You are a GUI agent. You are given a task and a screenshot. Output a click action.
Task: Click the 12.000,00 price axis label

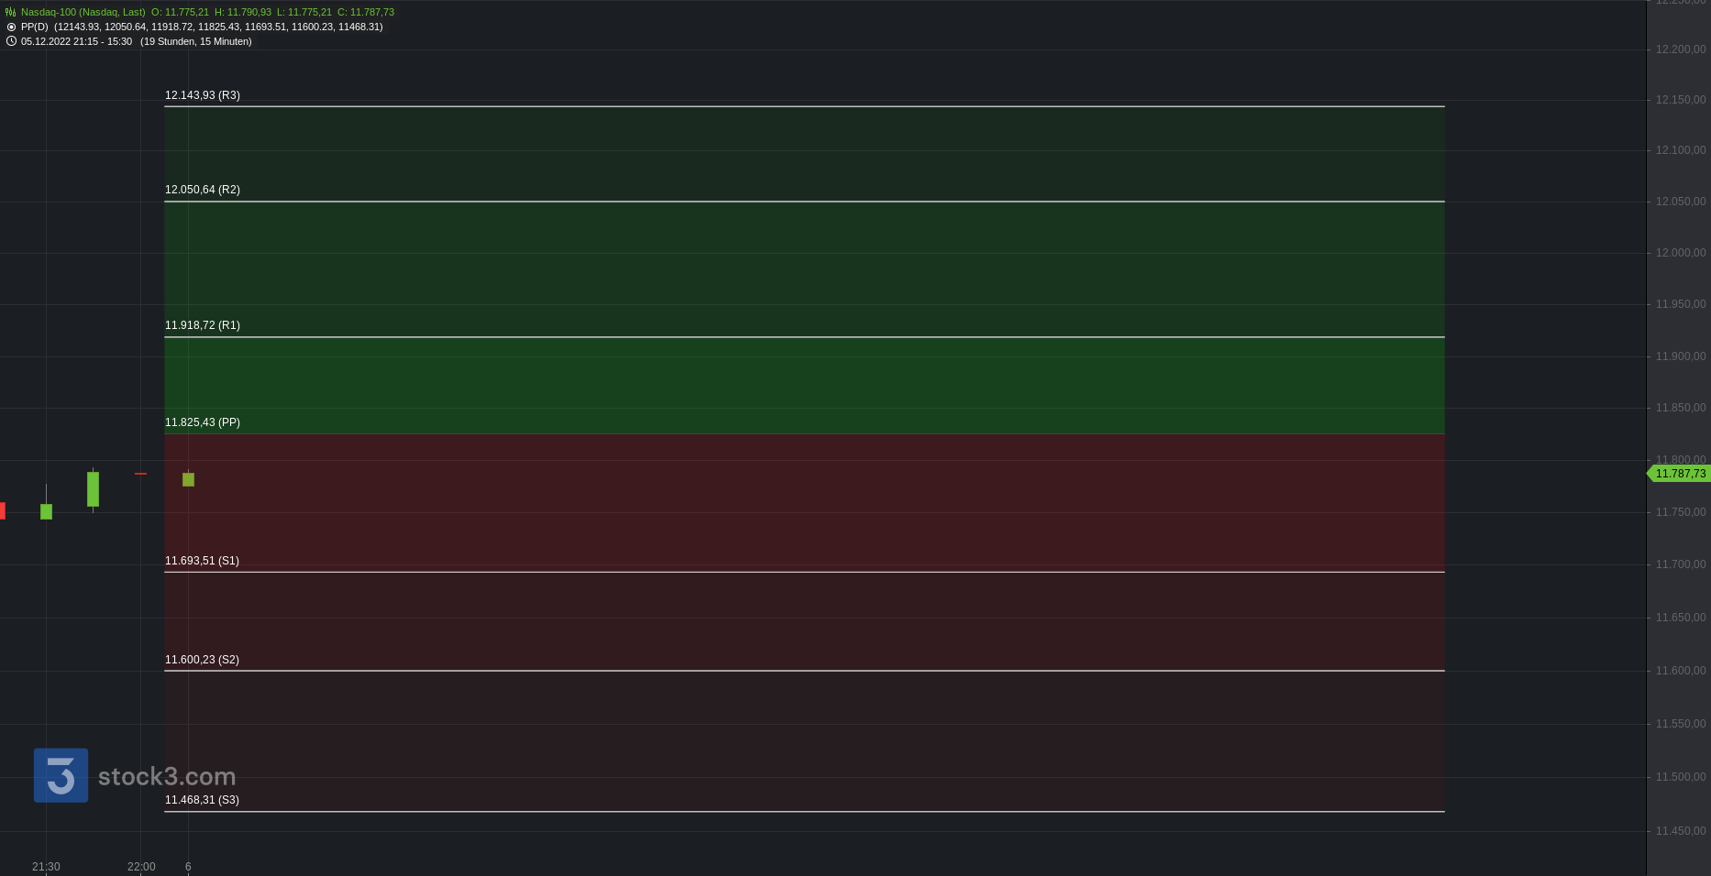1680,253
